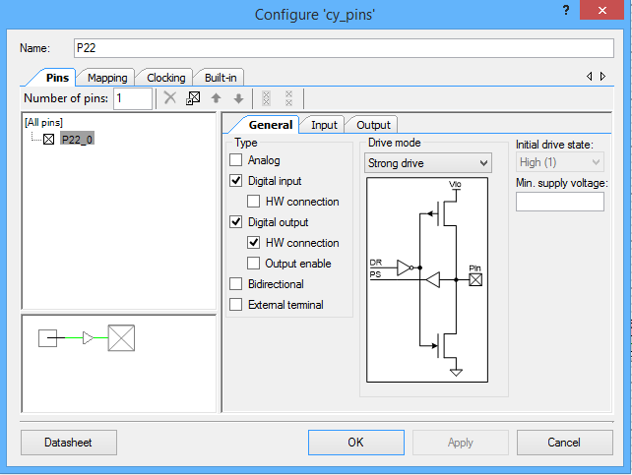Screen dimensions: 632x475
Task: Click the add/change pin alias icon
Action: 193,97
